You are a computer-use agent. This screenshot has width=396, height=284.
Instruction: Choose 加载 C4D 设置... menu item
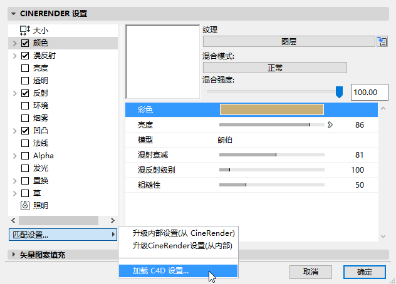pos(178,271)
